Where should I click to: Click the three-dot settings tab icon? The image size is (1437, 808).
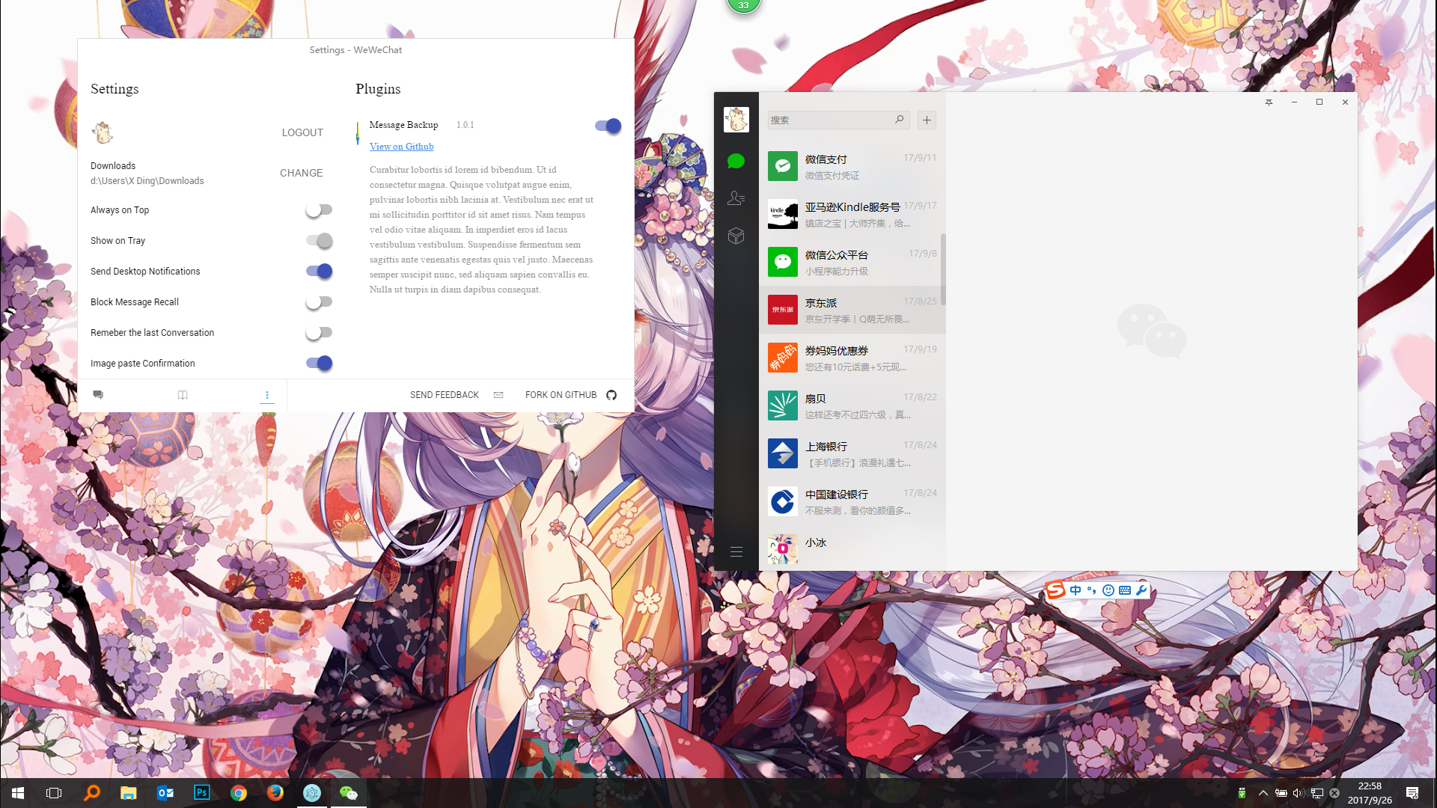click(x=267, y=395)
